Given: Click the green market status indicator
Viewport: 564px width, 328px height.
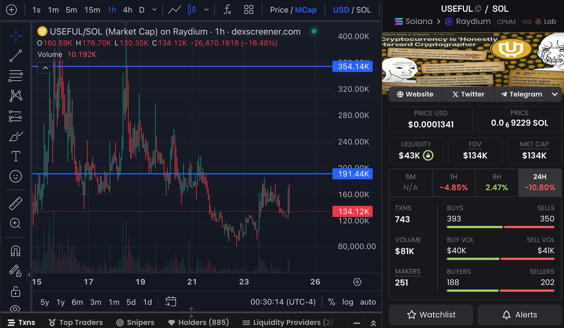Looking at the screenshot, I should 314,31.
